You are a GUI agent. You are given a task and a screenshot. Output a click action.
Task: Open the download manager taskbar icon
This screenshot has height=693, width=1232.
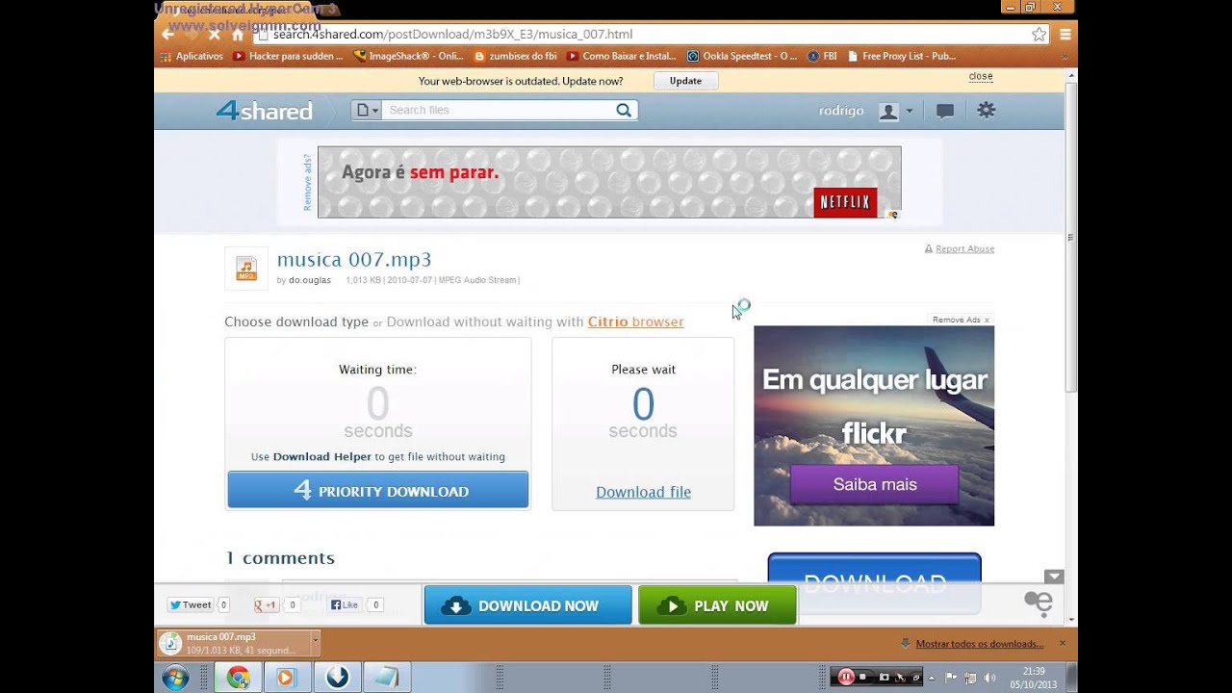pos(337,678)
